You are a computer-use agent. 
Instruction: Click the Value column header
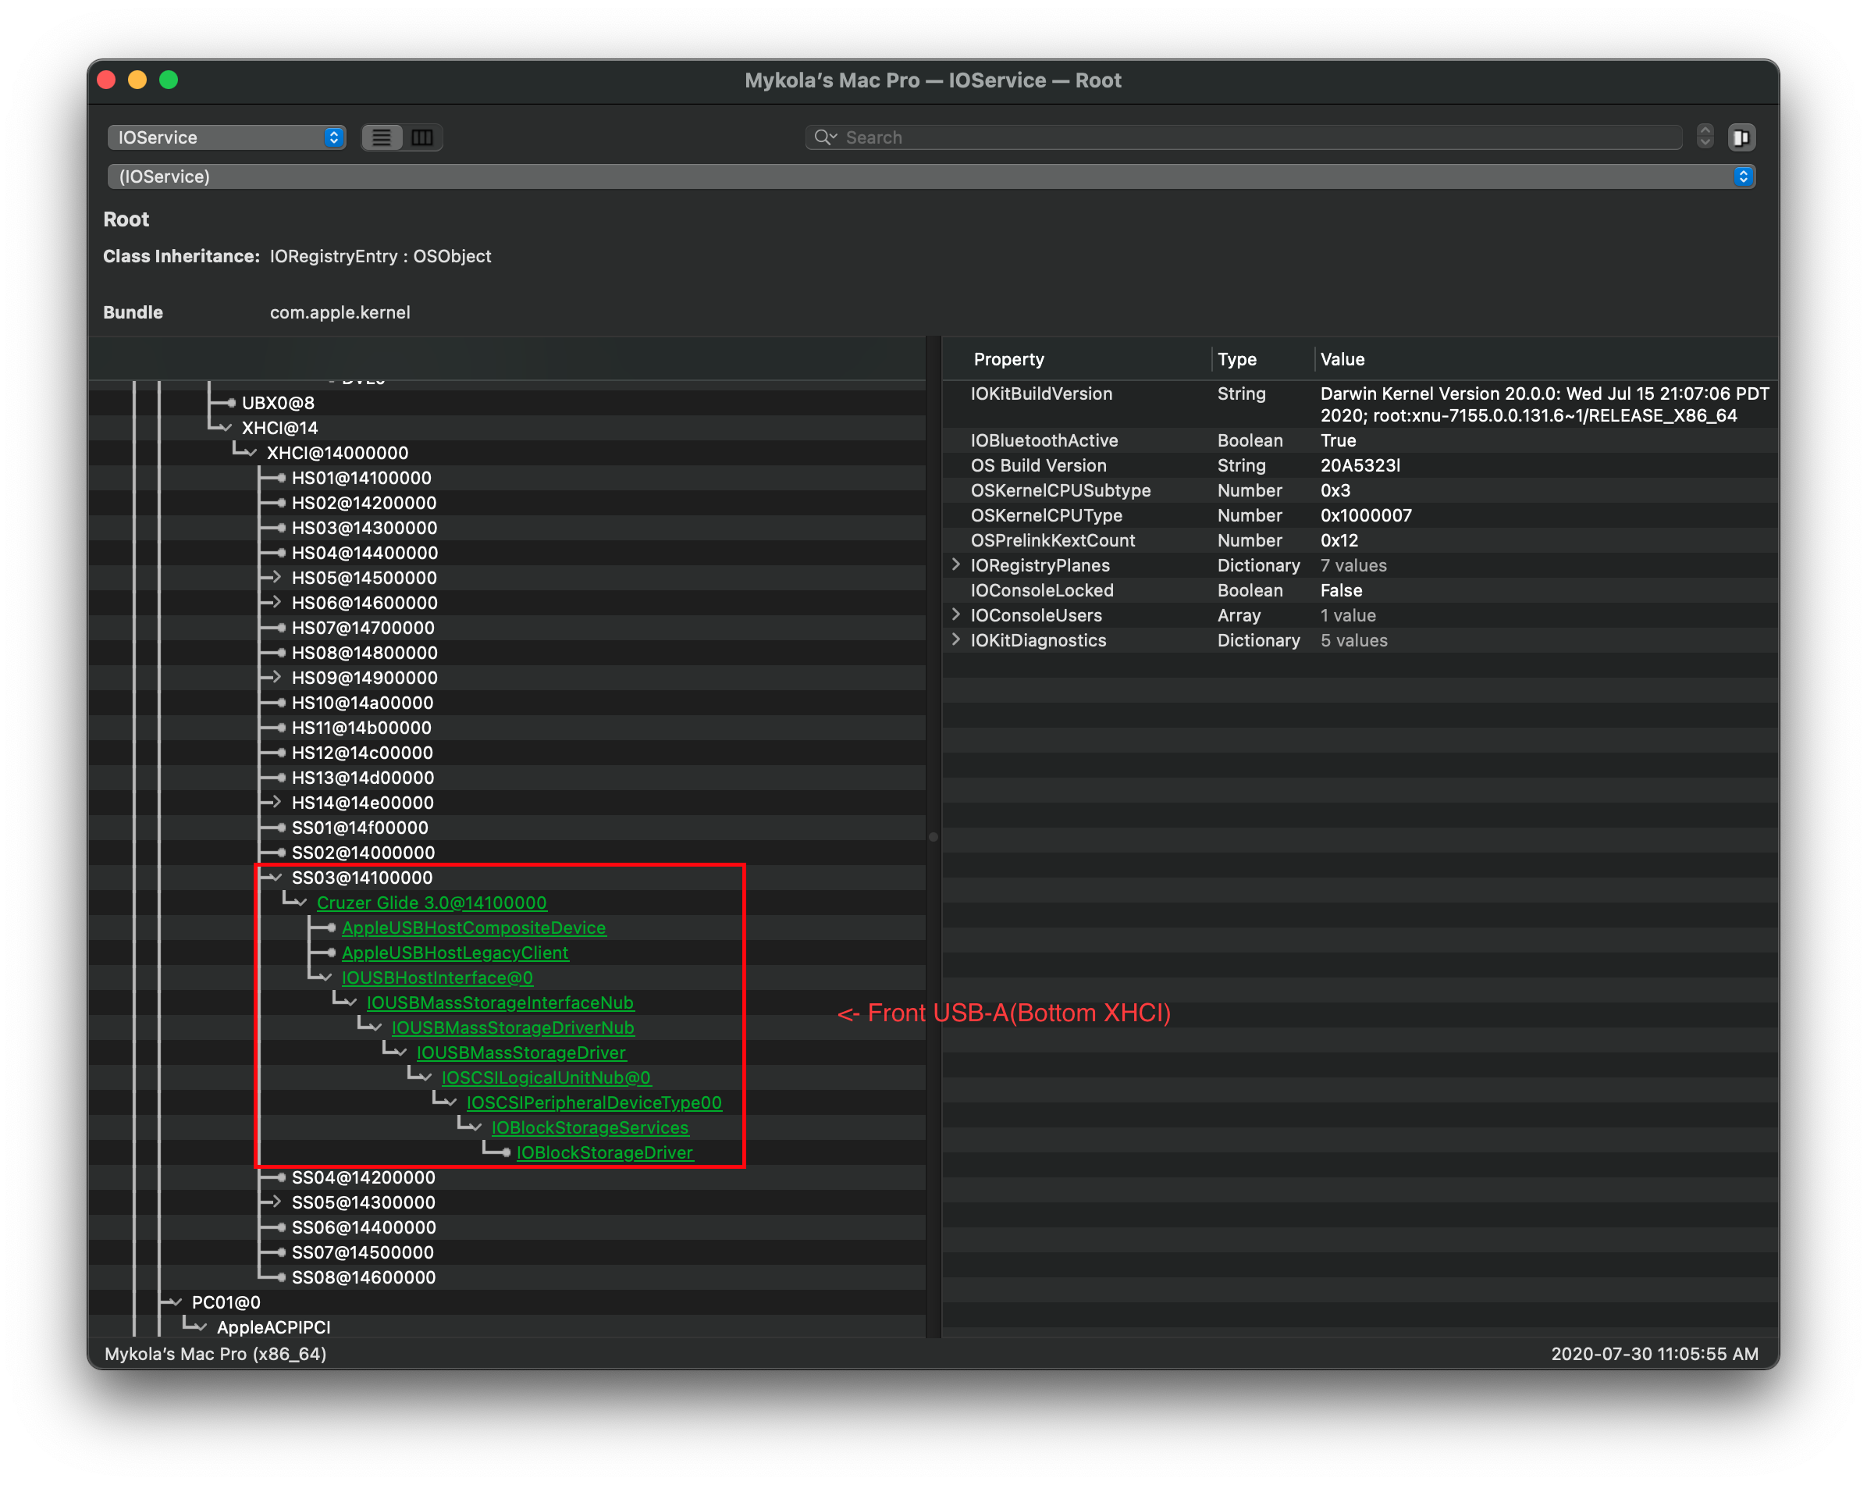pos(1342,360)
